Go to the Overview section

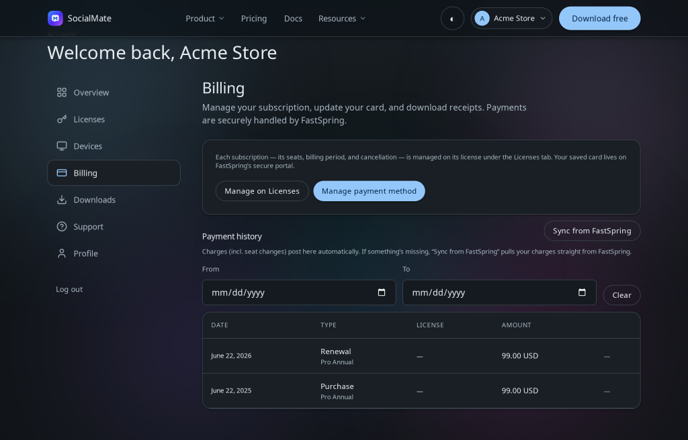click(x=114, y=93)
